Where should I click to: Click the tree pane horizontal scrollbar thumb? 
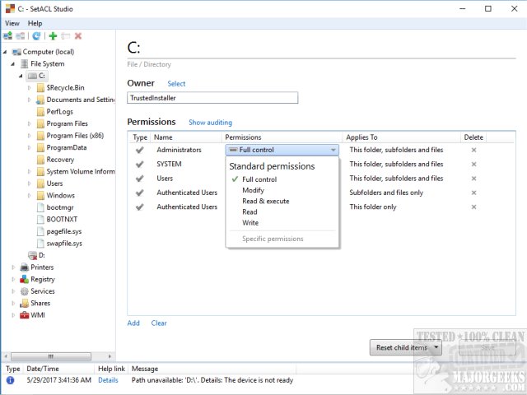pyautogui.click(x=51, y=356)
